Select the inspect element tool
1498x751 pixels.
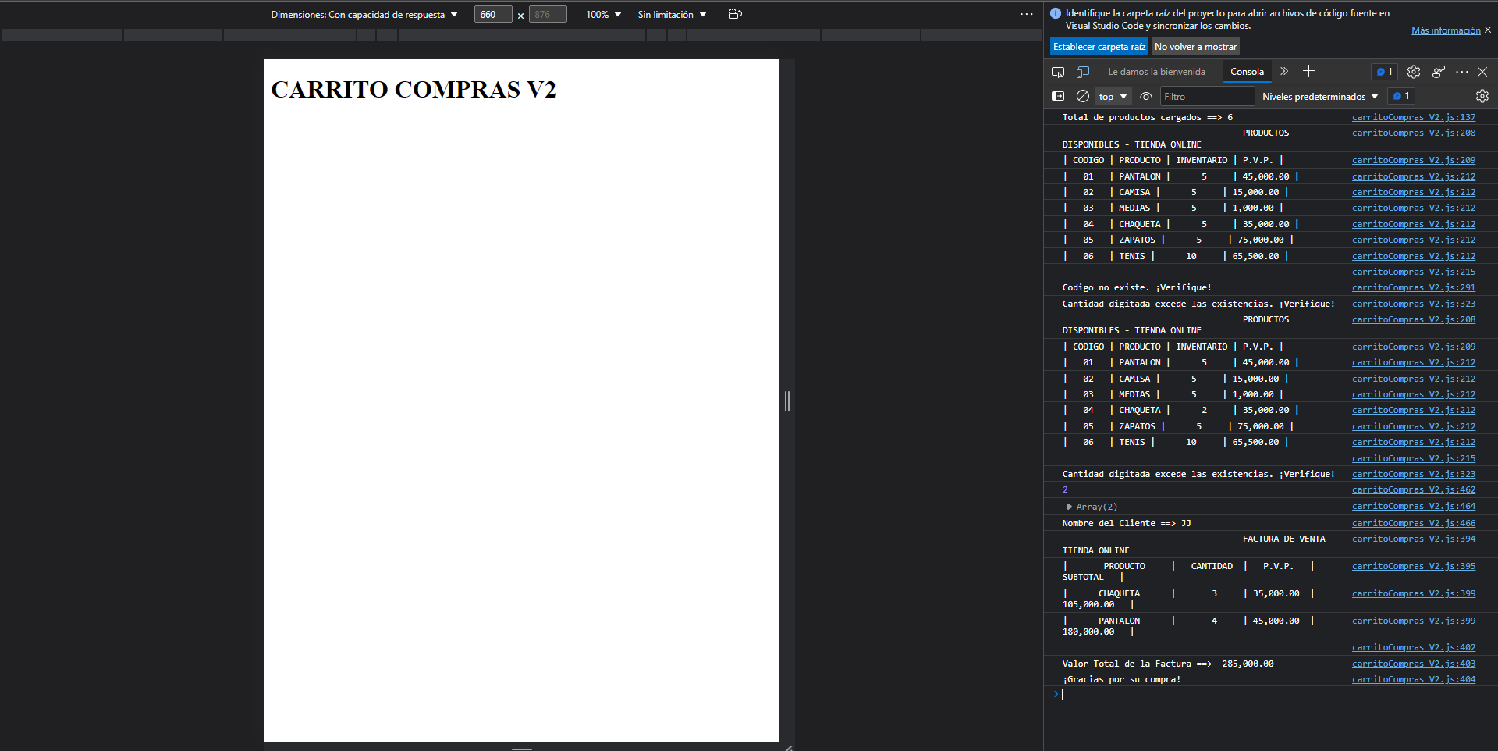[1058, 71]
